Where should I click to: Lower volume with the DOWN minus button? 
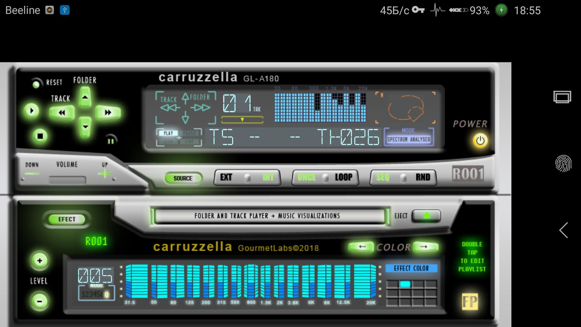point(32,174)
